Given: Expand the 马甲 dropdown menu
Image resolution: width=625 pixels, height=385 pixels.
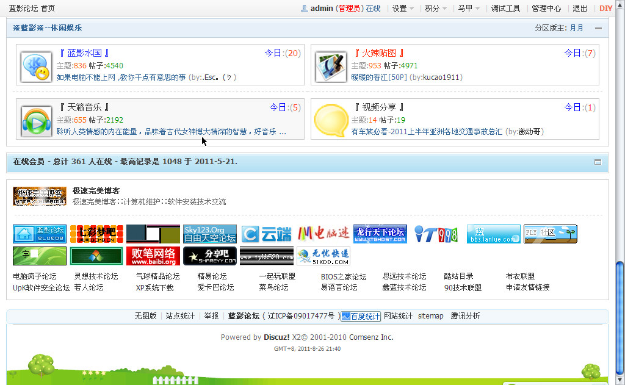Looking at the screenshot, I should [469, 9].
